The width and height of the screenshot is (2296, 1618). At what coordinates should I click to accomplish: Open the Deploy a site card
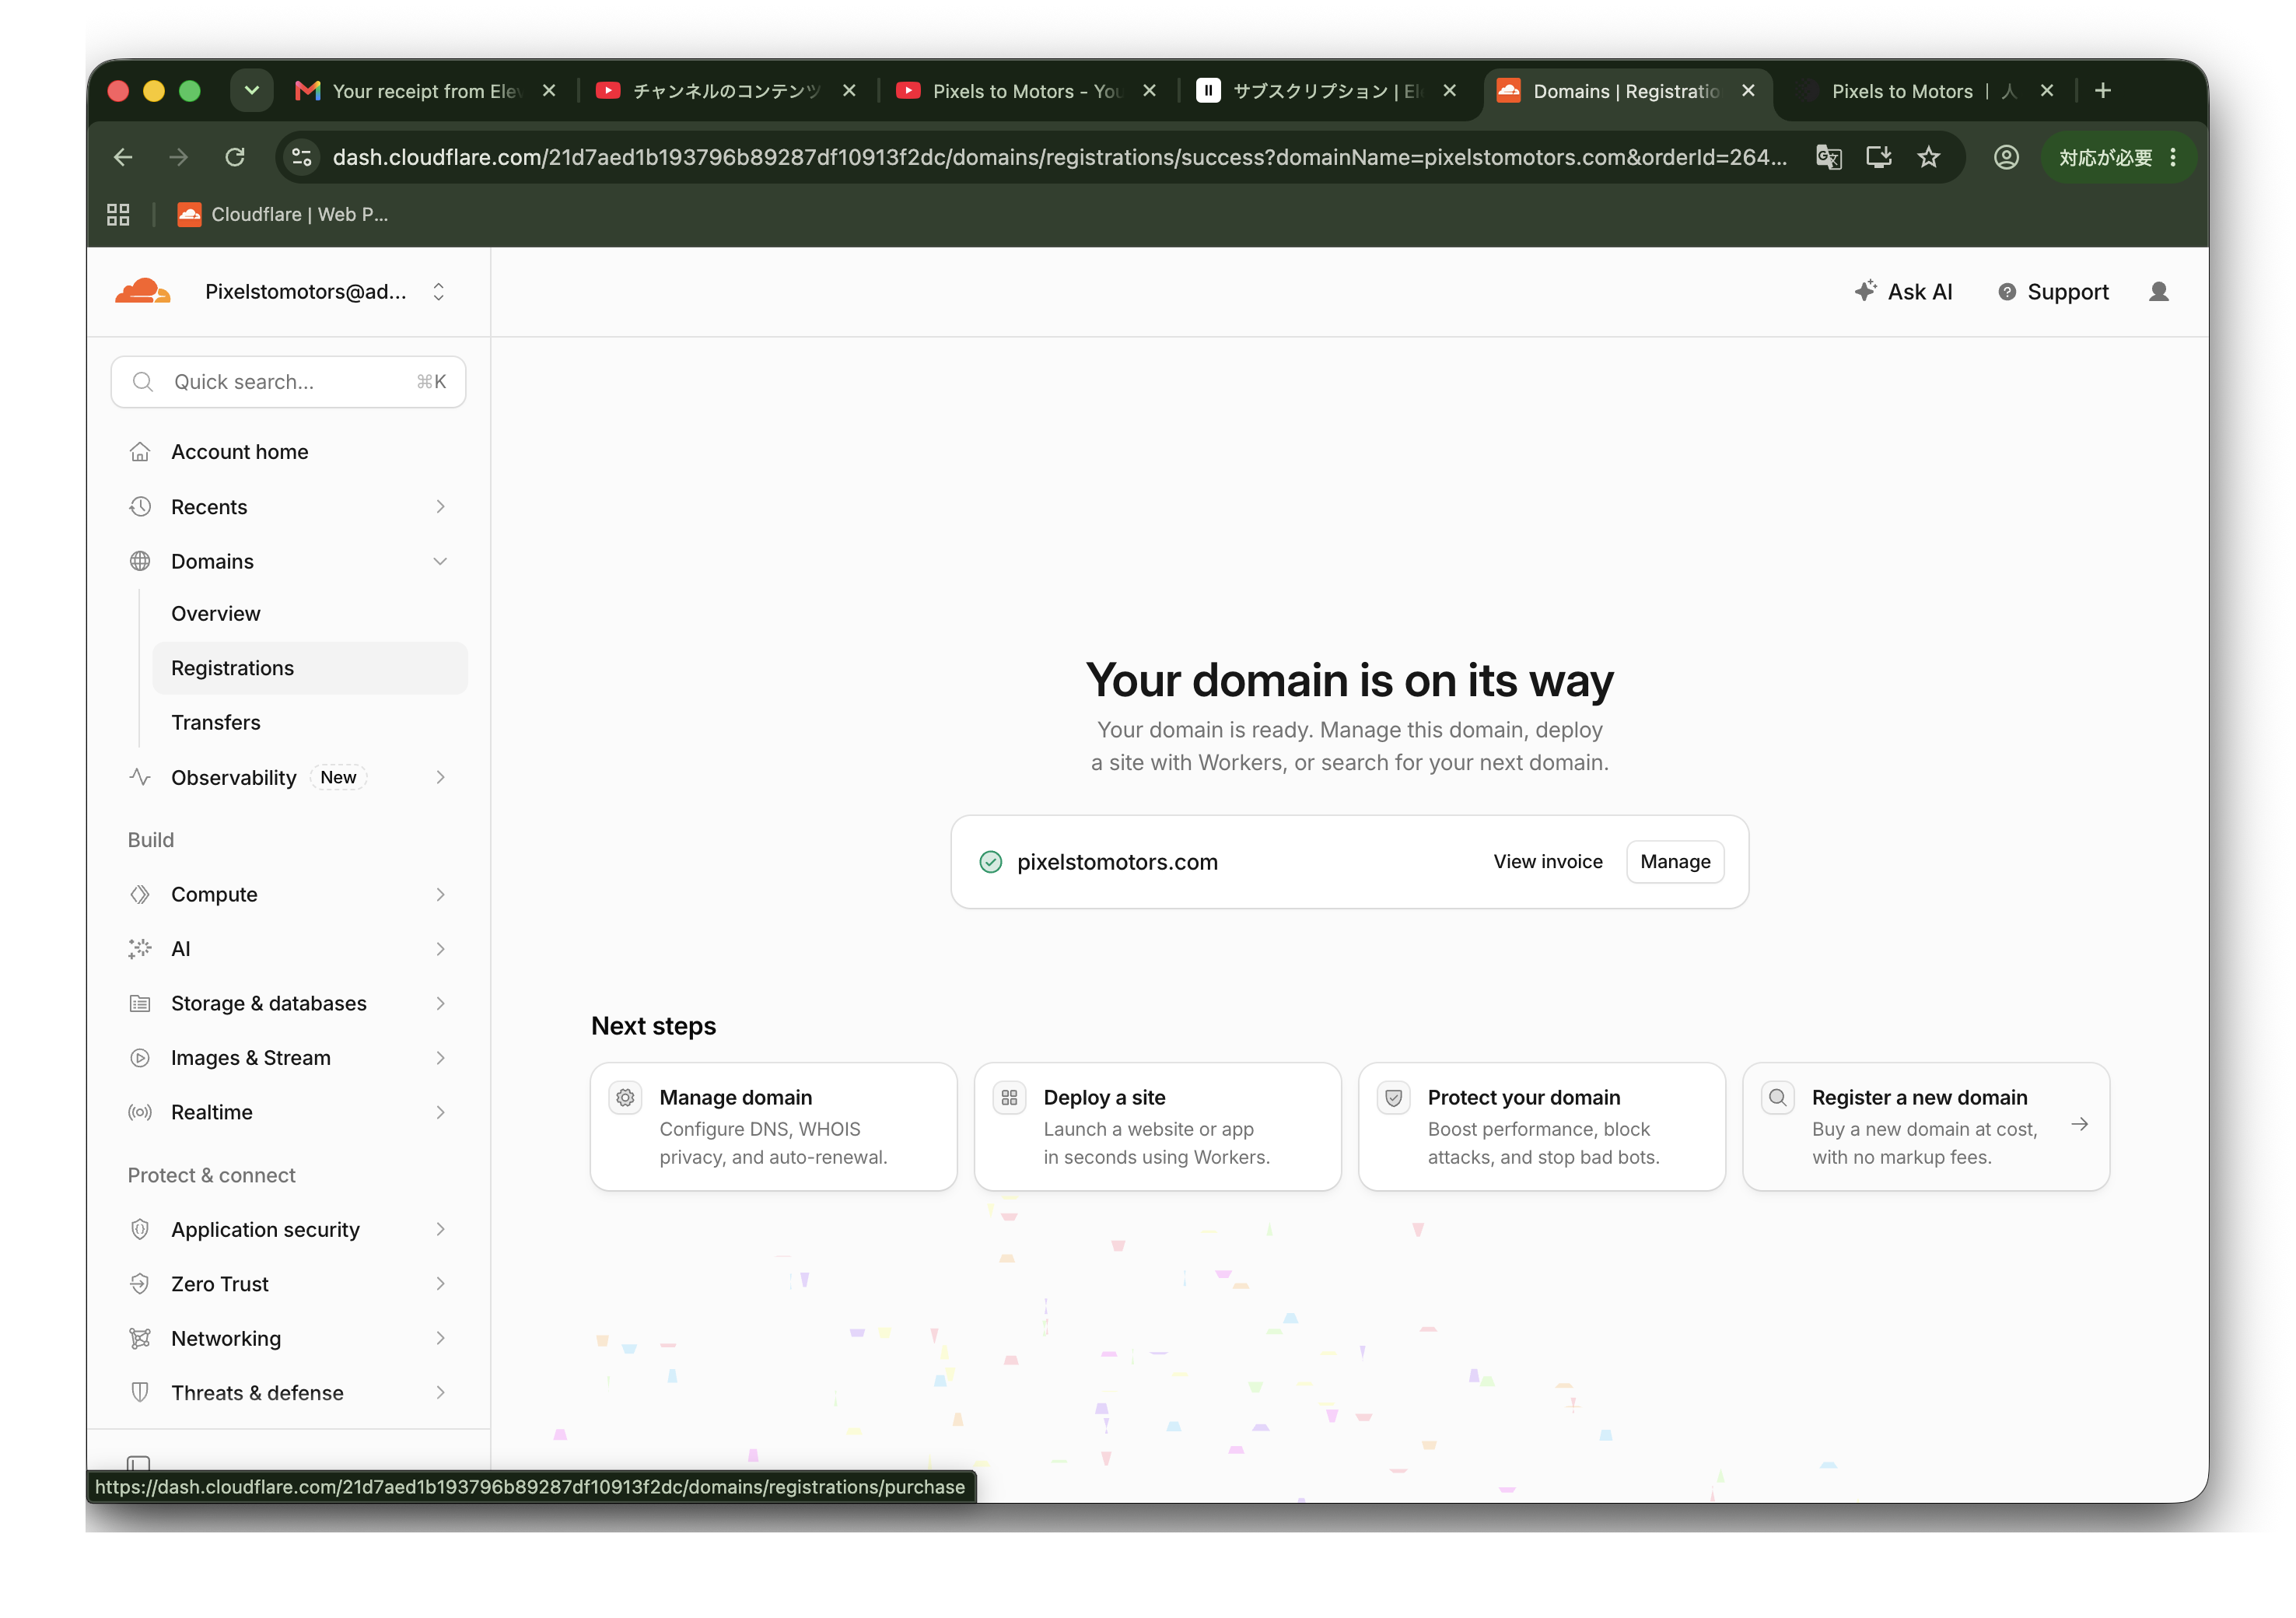[x=1157, y=1126]
